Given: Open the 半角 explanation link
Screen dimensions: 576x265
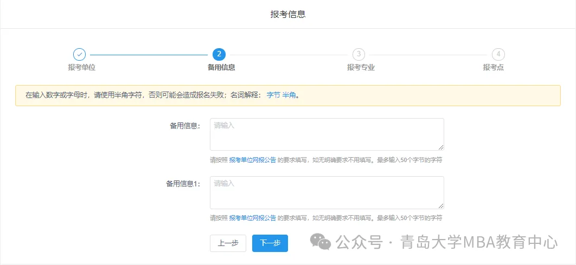Looking at the screenshot, I should (x=289, y=95).
